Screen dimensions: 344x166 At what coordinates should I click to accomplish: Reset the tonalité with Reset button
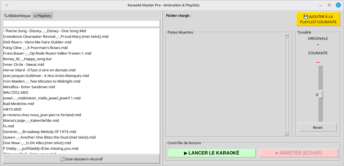tap(317, 127)
